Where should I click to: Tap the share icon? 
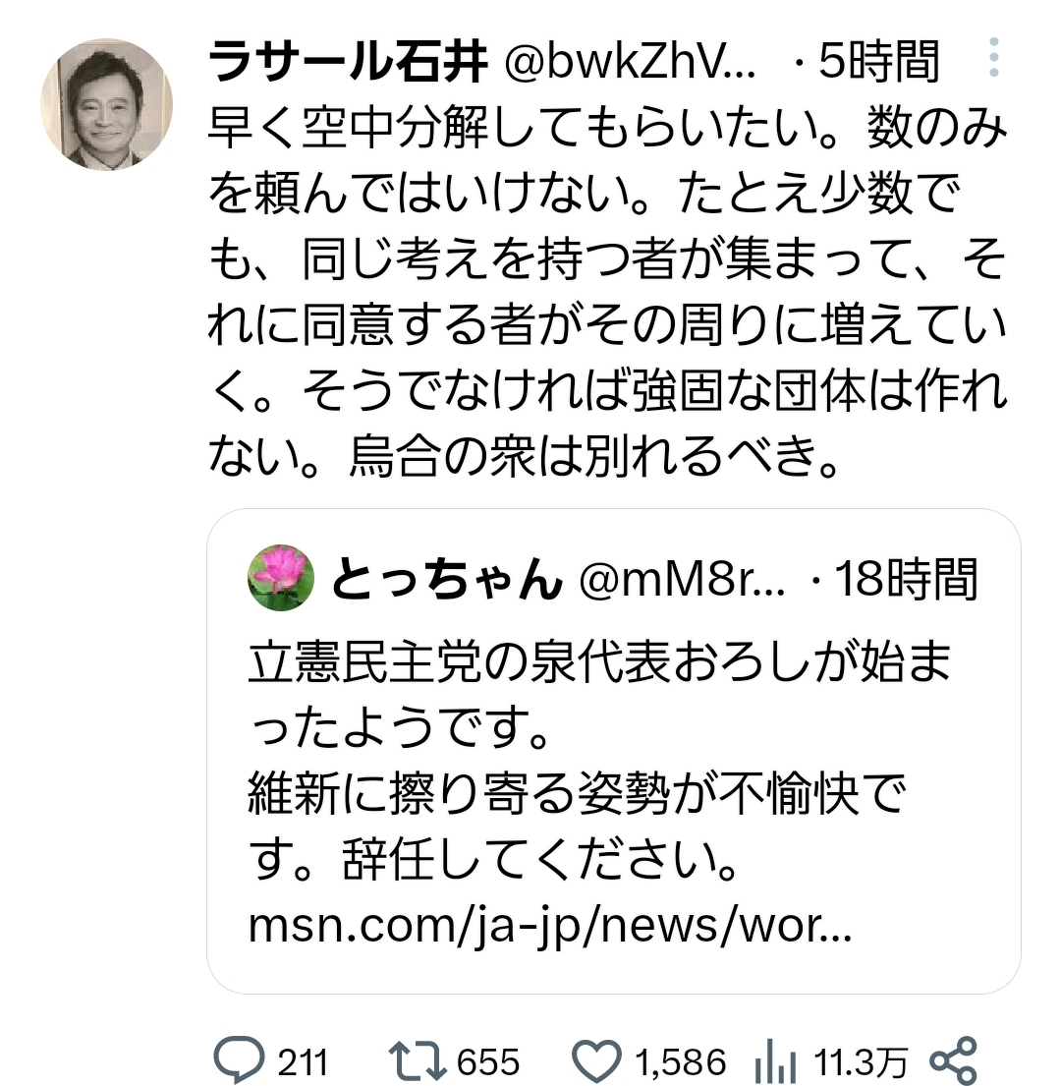click(953, 1060)
